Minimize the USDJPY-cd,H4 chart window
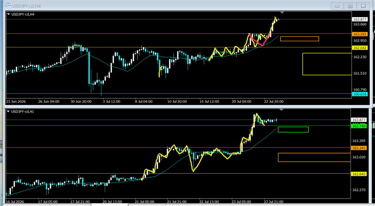375x206 pixels. [x=337, y=6]
